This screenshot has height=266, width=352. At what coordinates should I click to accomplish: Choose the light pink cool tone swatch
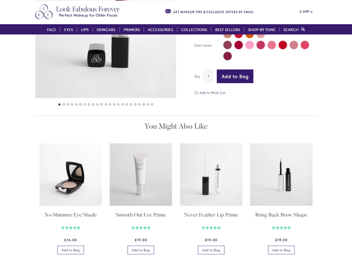pyautogui.click(x=249, y=45)
